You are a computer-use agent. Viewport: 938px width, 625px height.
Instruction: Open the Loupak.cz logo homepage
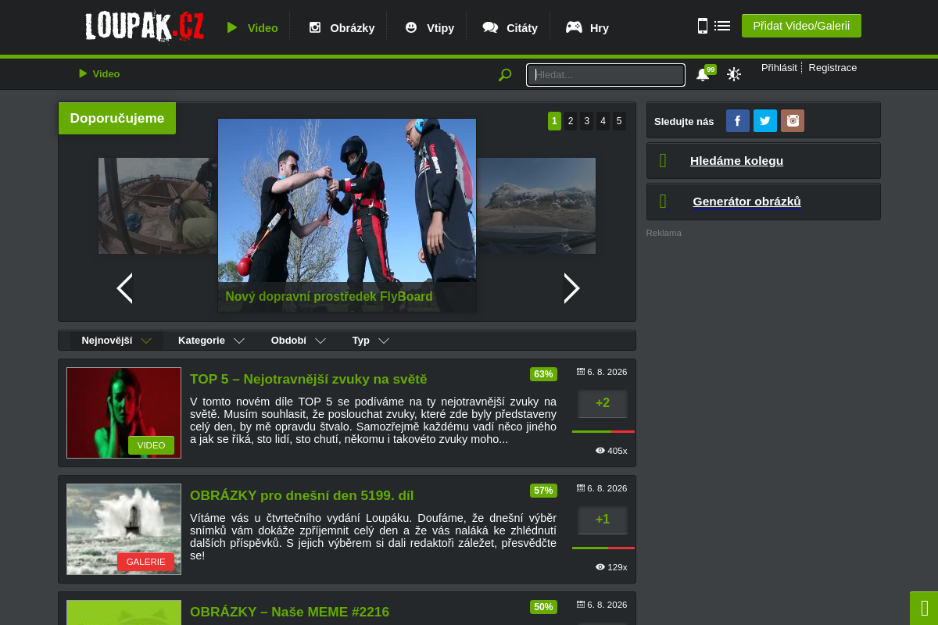pos(145,26)
